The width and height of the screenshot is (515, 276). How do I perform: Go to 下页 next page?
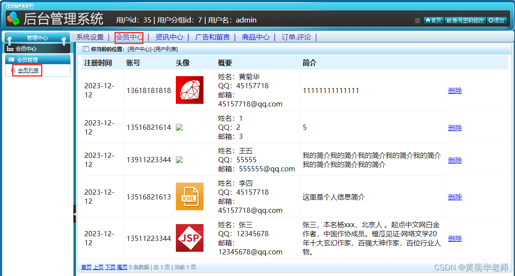110,267
